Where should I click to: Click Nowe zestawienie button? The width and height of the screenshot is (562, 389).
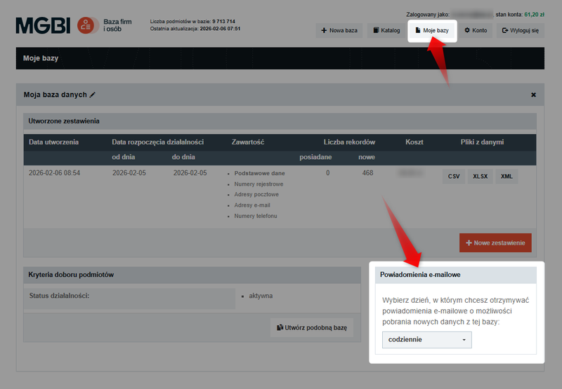(495, 243)
